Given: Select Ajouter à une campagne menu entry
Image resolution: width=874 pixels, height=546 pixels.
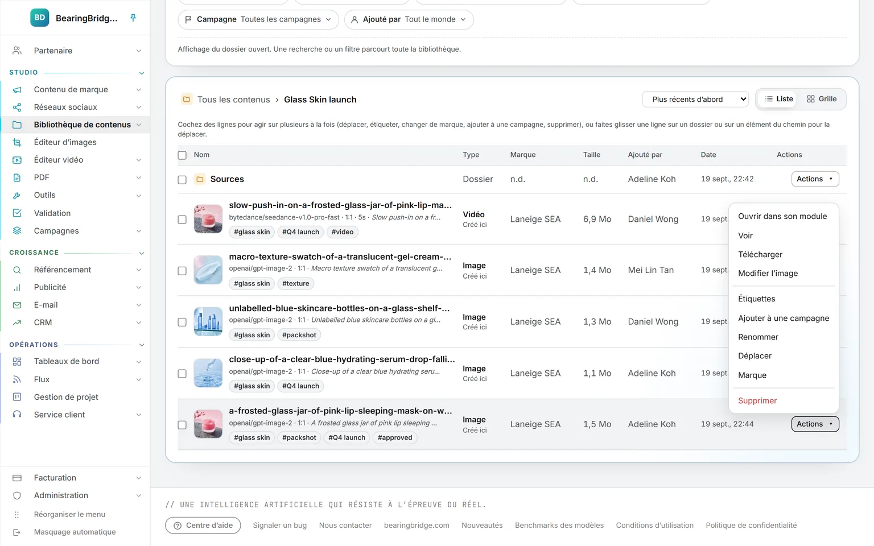Looking at the screenshot, I should [784, 318].
